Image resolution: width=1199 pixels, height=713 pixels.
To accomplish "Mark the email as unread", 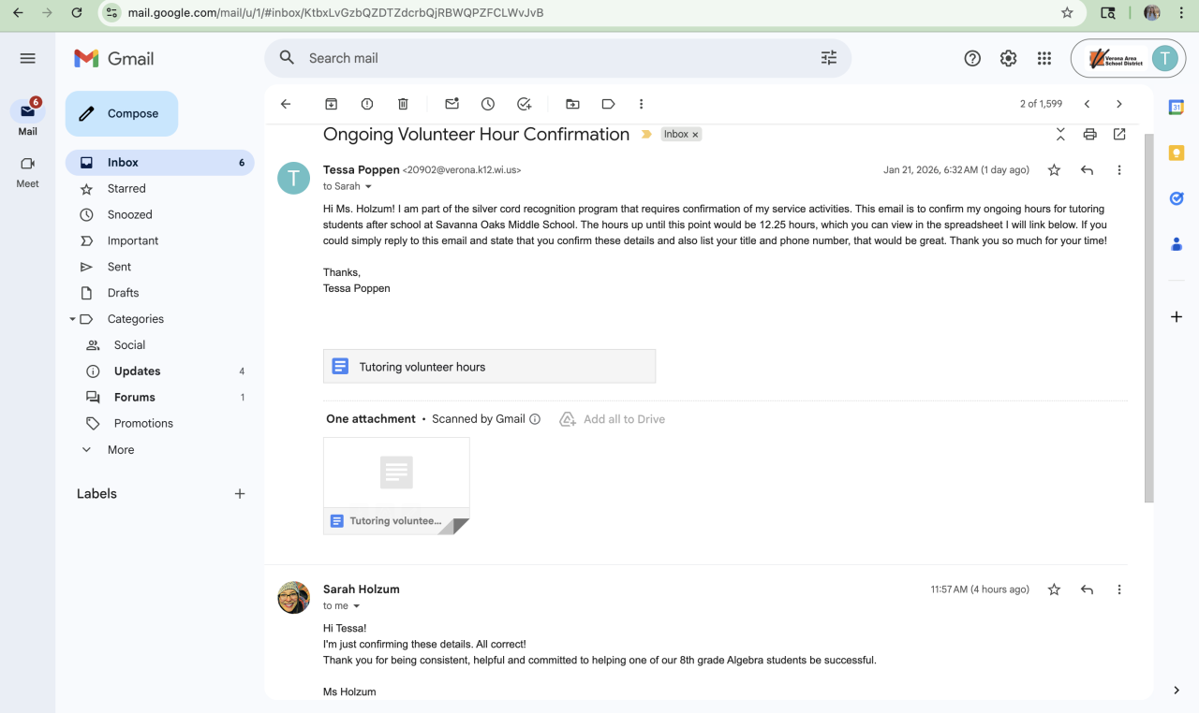I will [452, 104].
